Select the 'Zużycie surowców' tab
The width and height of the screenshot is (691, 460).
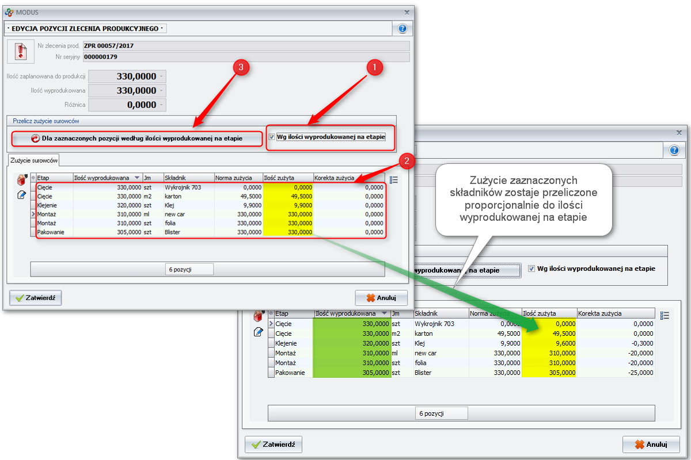[34, 160]
